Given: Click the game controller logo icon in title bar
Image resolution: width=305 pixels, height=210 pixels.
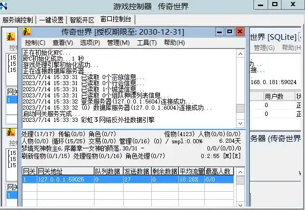Looking at the screenshot, I should (x=3, y=6).
